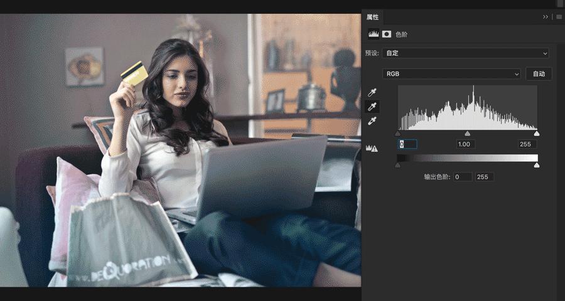This screenshot has width=565, height=301.
Task: Select the white point eyedropper
Action: point(372,121)
